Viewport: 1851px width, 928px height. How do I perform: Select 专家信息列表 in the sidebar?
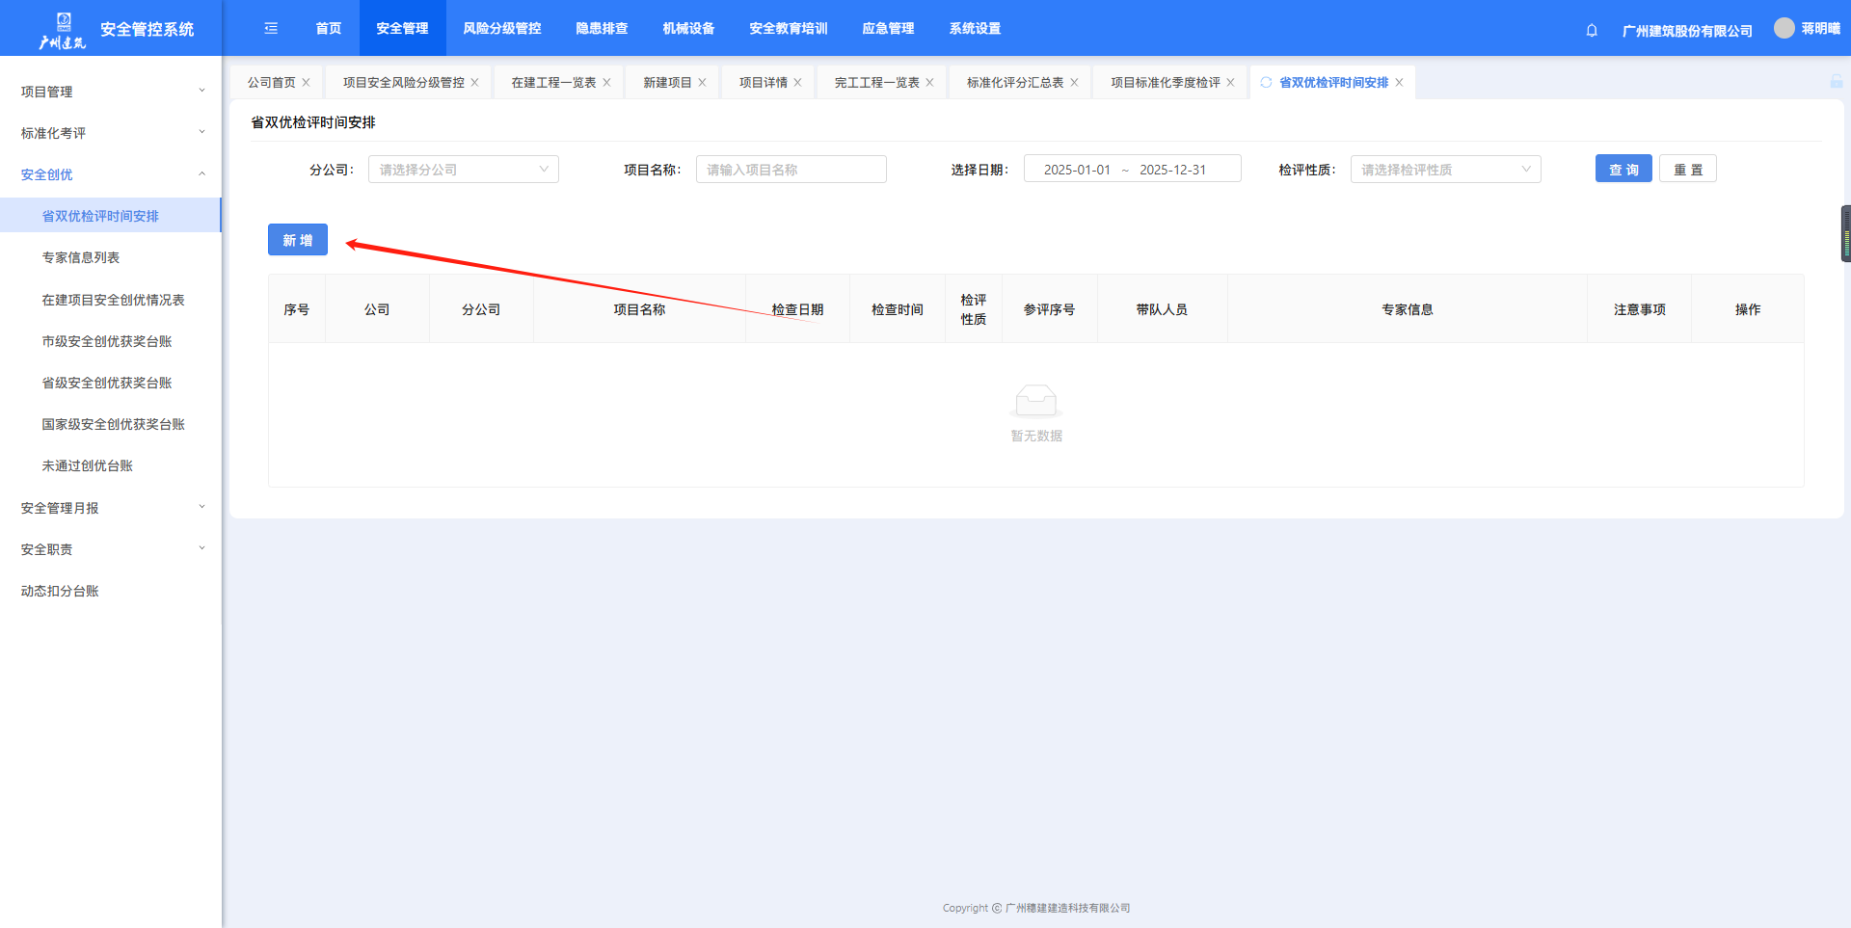coord(81,257)
